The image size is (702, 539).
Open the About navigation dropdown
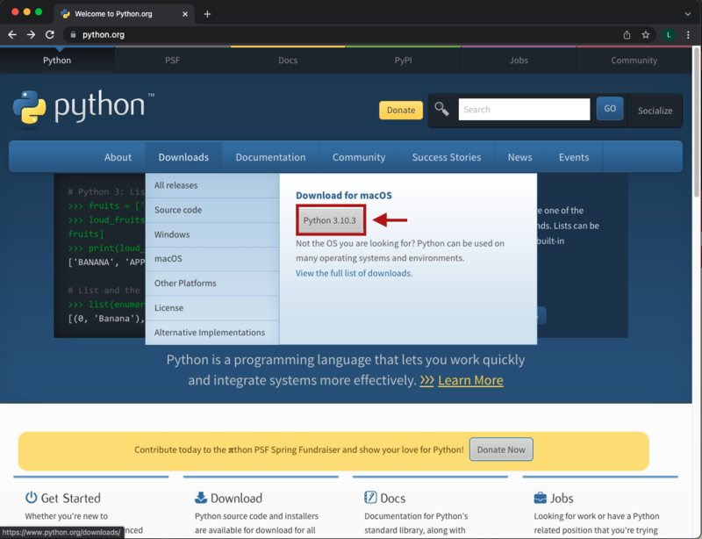(x=118, y=156)
